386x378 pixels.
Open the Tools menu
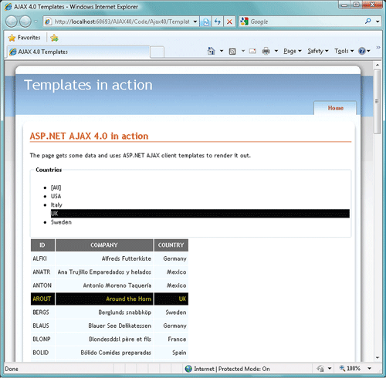coord(344,51)
